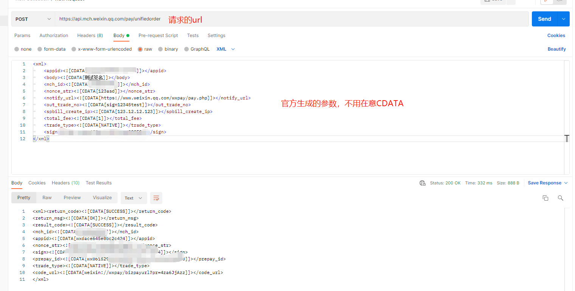Image resolution: width=575 pixels, height=291 pixels.
Task: Click the nonce_str line in request body
Action: pos(100,91)
